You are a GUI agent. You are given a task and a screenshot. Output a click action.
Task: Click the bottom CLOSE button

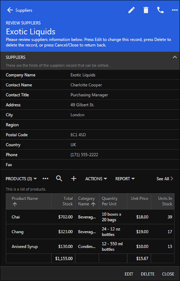pyautogui.click(x=168, y=274)
